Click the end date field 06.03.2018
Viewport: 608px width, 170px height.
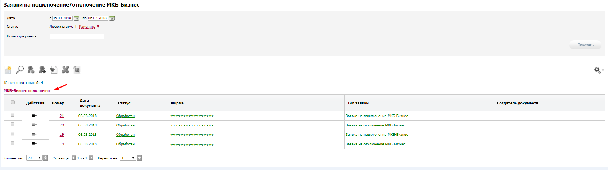[x=98, y=18]
